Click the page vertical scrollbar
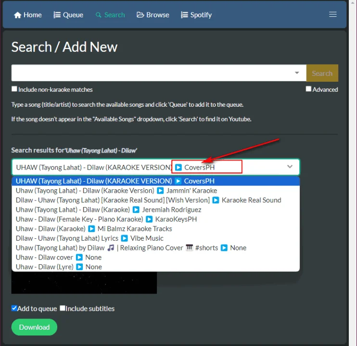357x346 pixels. 353,173
